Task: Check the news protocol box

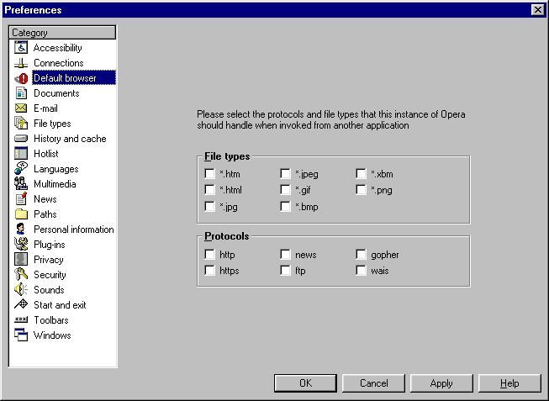Action: (285, 254)
